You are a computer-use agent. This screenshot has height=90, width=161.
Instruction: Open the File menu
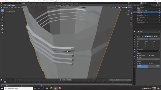pos(4,3)
